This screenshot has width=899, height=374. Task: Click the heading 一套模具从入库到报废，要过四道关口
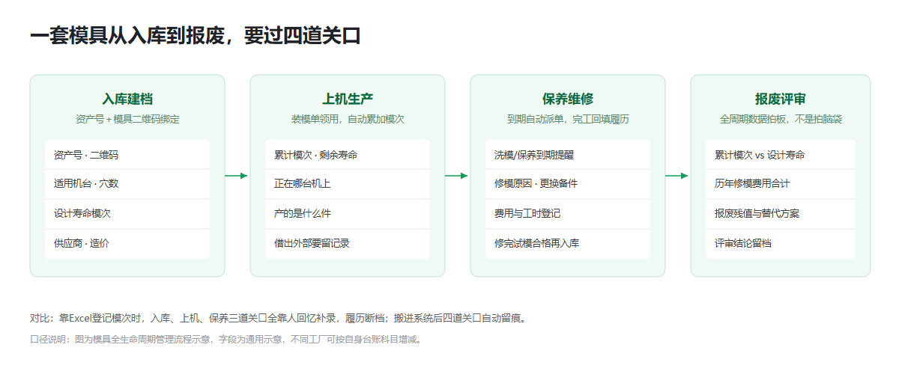(x=195, y=35)
